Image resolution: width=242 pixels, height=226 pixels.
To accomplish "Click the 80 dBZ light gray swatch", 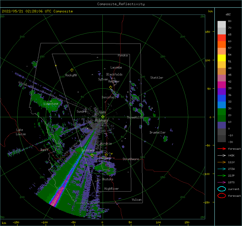I will [x=222, y=24].
